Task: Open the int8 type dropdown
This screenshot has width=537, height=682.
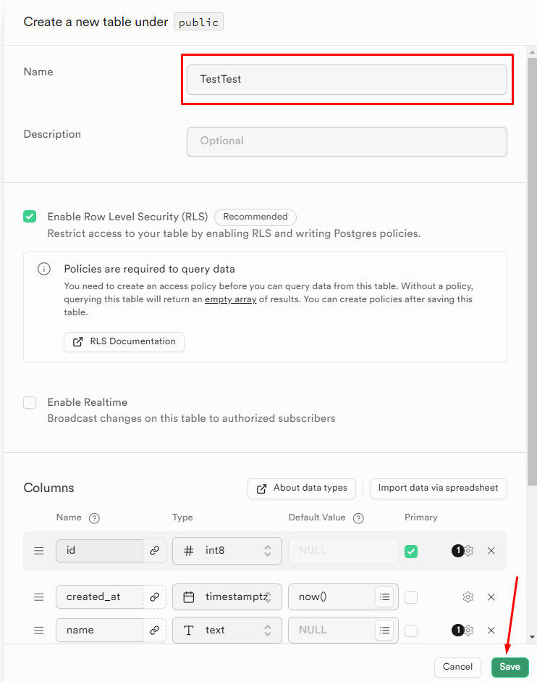Action: (x=227, y=550)
